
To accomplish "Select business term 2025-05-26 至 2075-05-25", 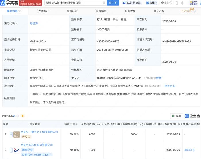I will pos(113,50).
